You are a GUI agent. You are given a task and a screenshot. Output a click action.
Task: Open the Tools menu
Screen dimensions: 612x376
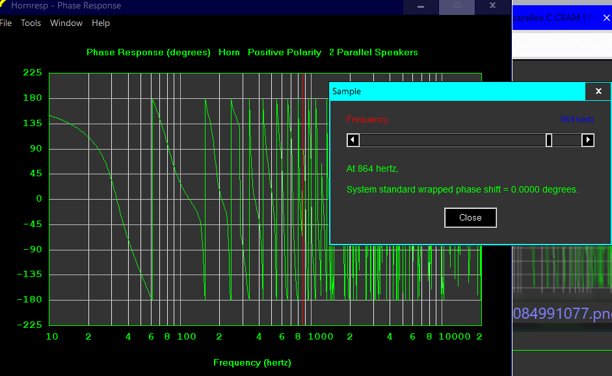pyautogui.click(x=31, y=23)
